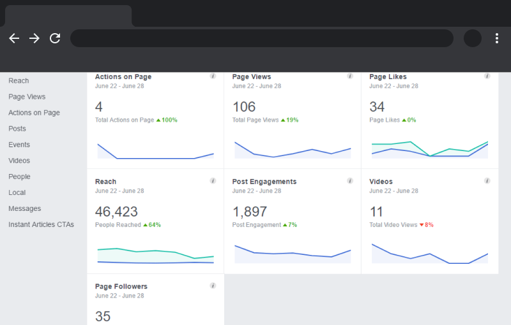This screenshot has height=325, width=511.
Task: Click the Page Likes line chart
Action: pyautogui.click(x=430, y=150)
